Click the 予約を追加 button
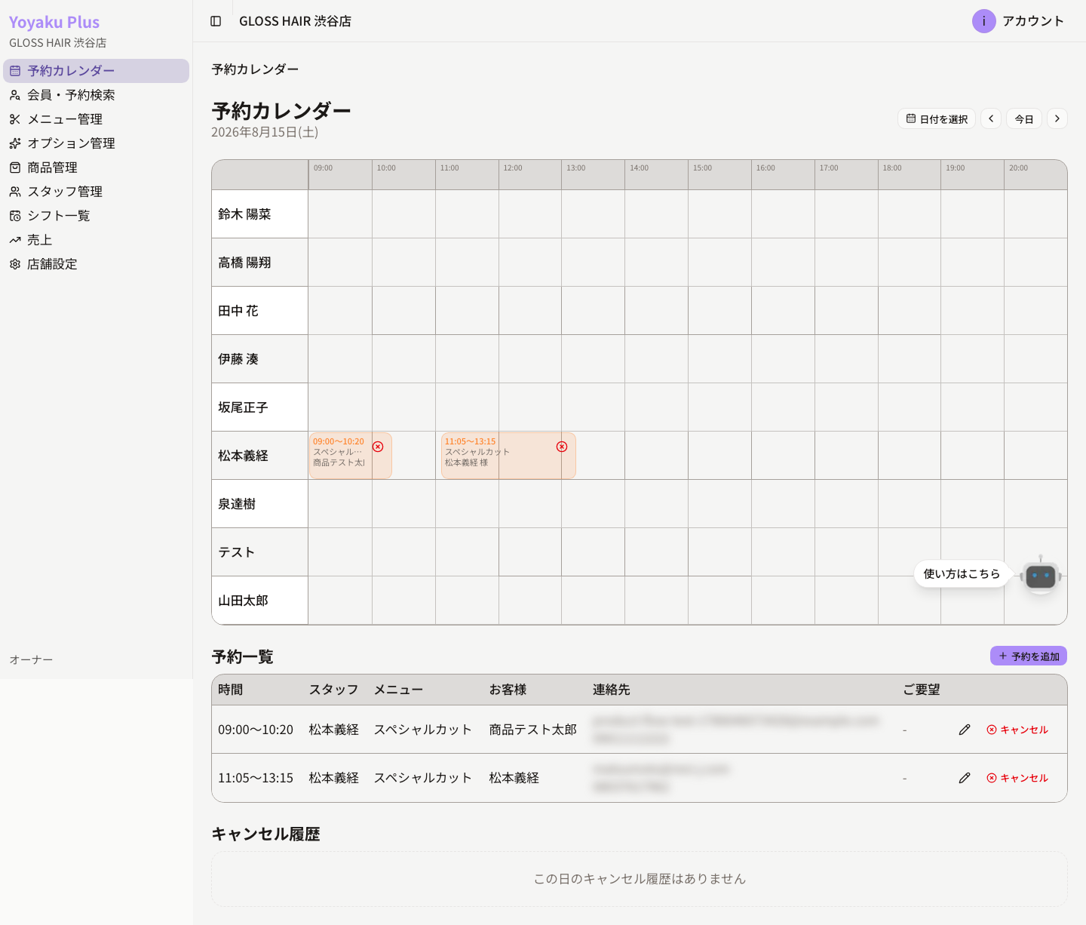 pyautogui.click(x=1029, y=656)
